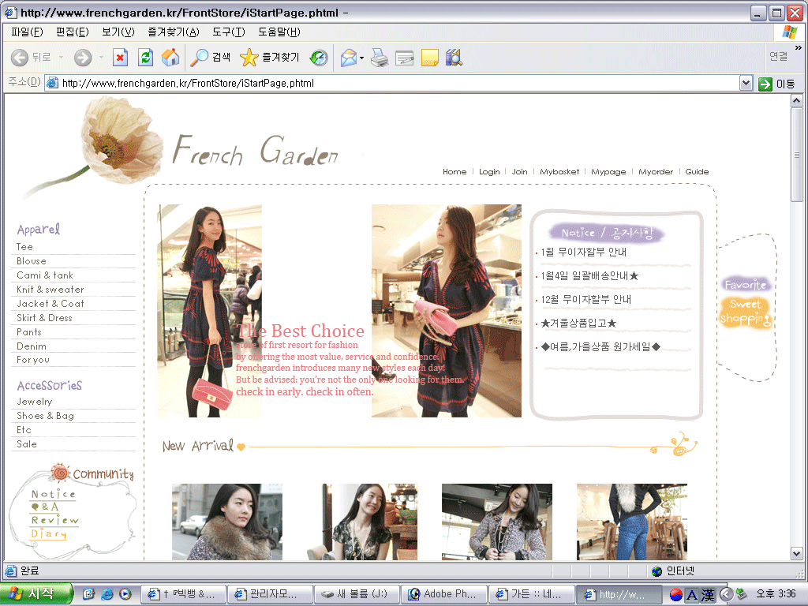Click the Refresh page icon
The width and height of the screenshot is (808, 606).
(146, 58)
